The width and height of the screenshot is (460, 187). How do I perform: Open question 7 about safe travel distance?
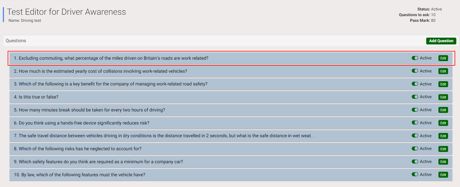click(x=164, y=136)
